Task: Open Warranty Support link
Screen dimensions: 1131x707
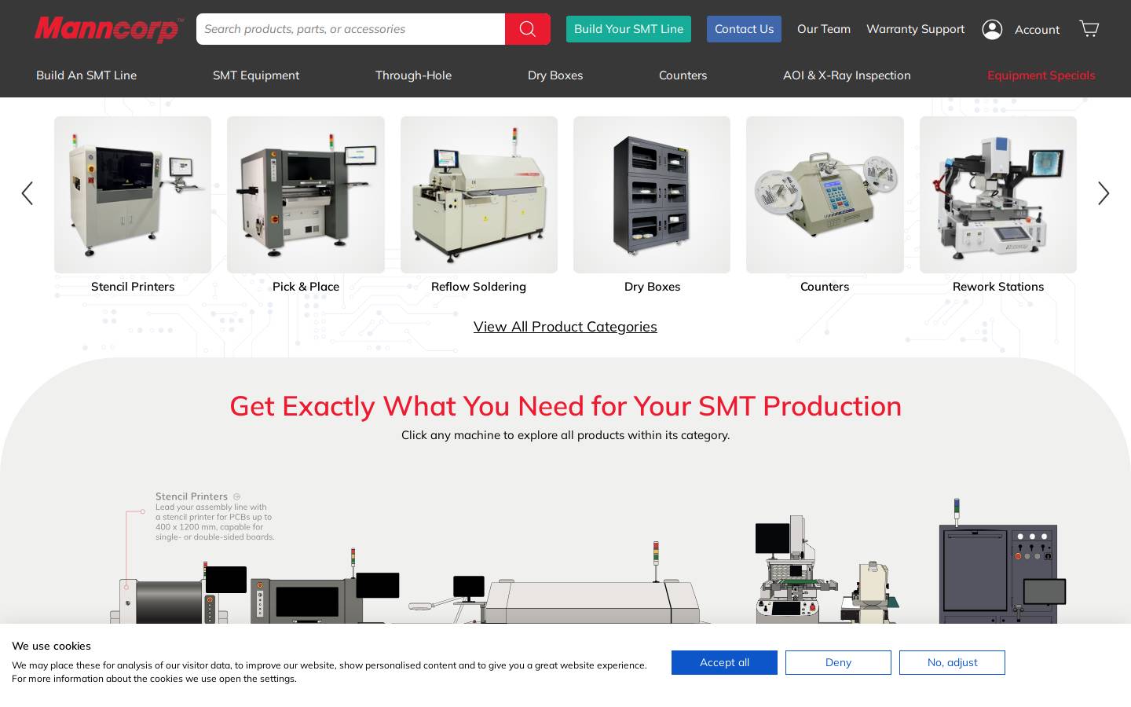Action: tap(915, 29)
